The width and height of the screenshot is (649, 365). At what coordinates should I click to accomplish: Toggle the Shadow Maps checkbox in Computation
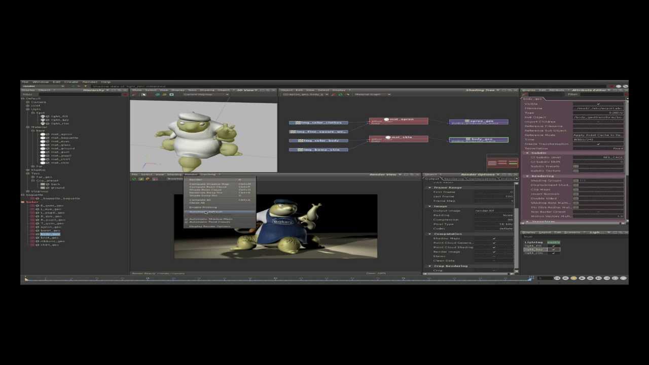(494, 238)
